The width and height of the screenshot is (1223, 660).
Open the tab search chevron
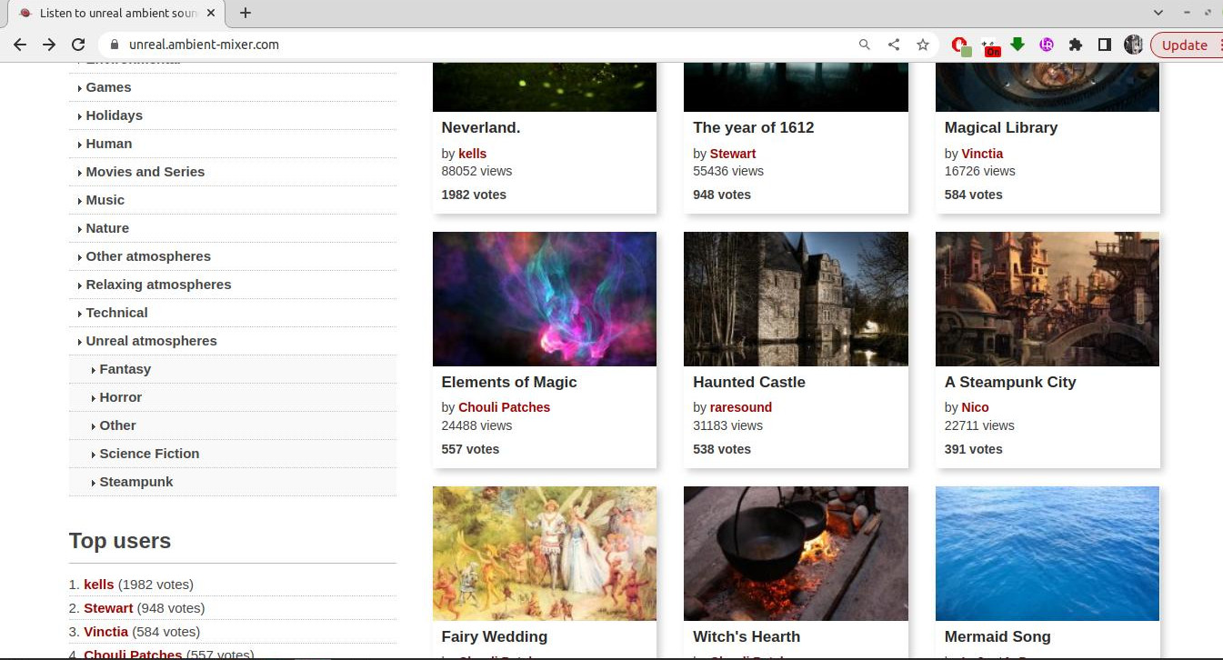1158,13
